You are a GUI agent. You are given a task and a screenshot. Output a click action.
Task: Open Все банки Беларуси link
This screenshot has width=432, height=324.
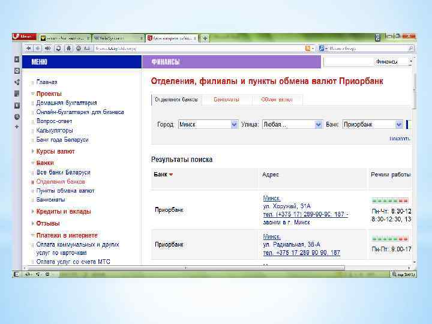(64, 172)
